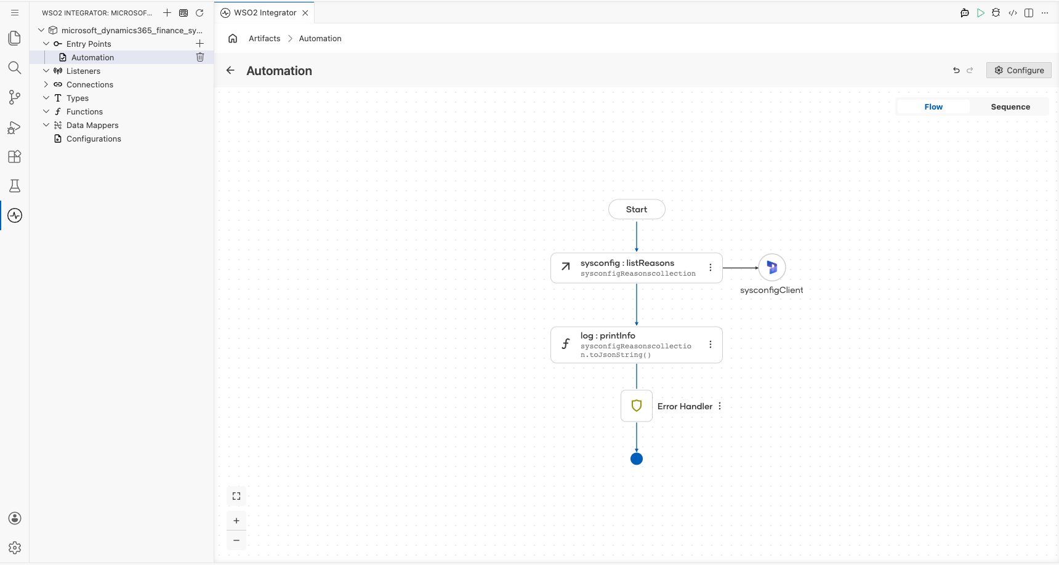
Task: Click the hamburger menu icon
Action: pyautogui.click(x=15, y=12)
